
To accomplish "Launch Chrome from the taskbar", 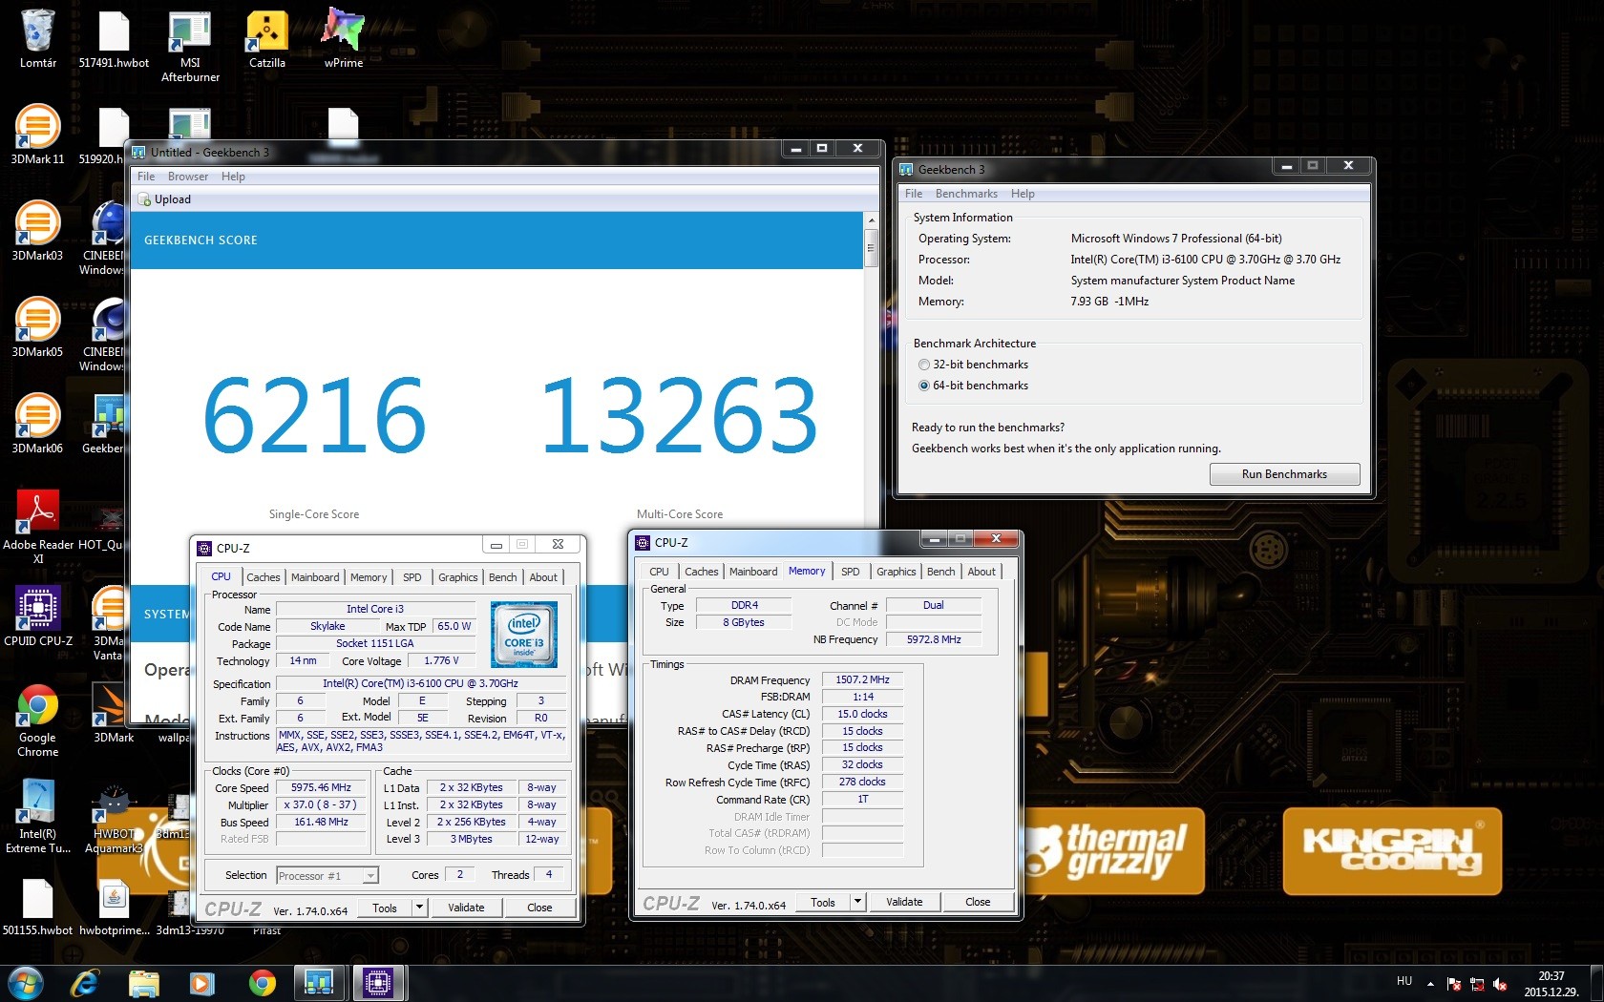I will click(262, 982).
